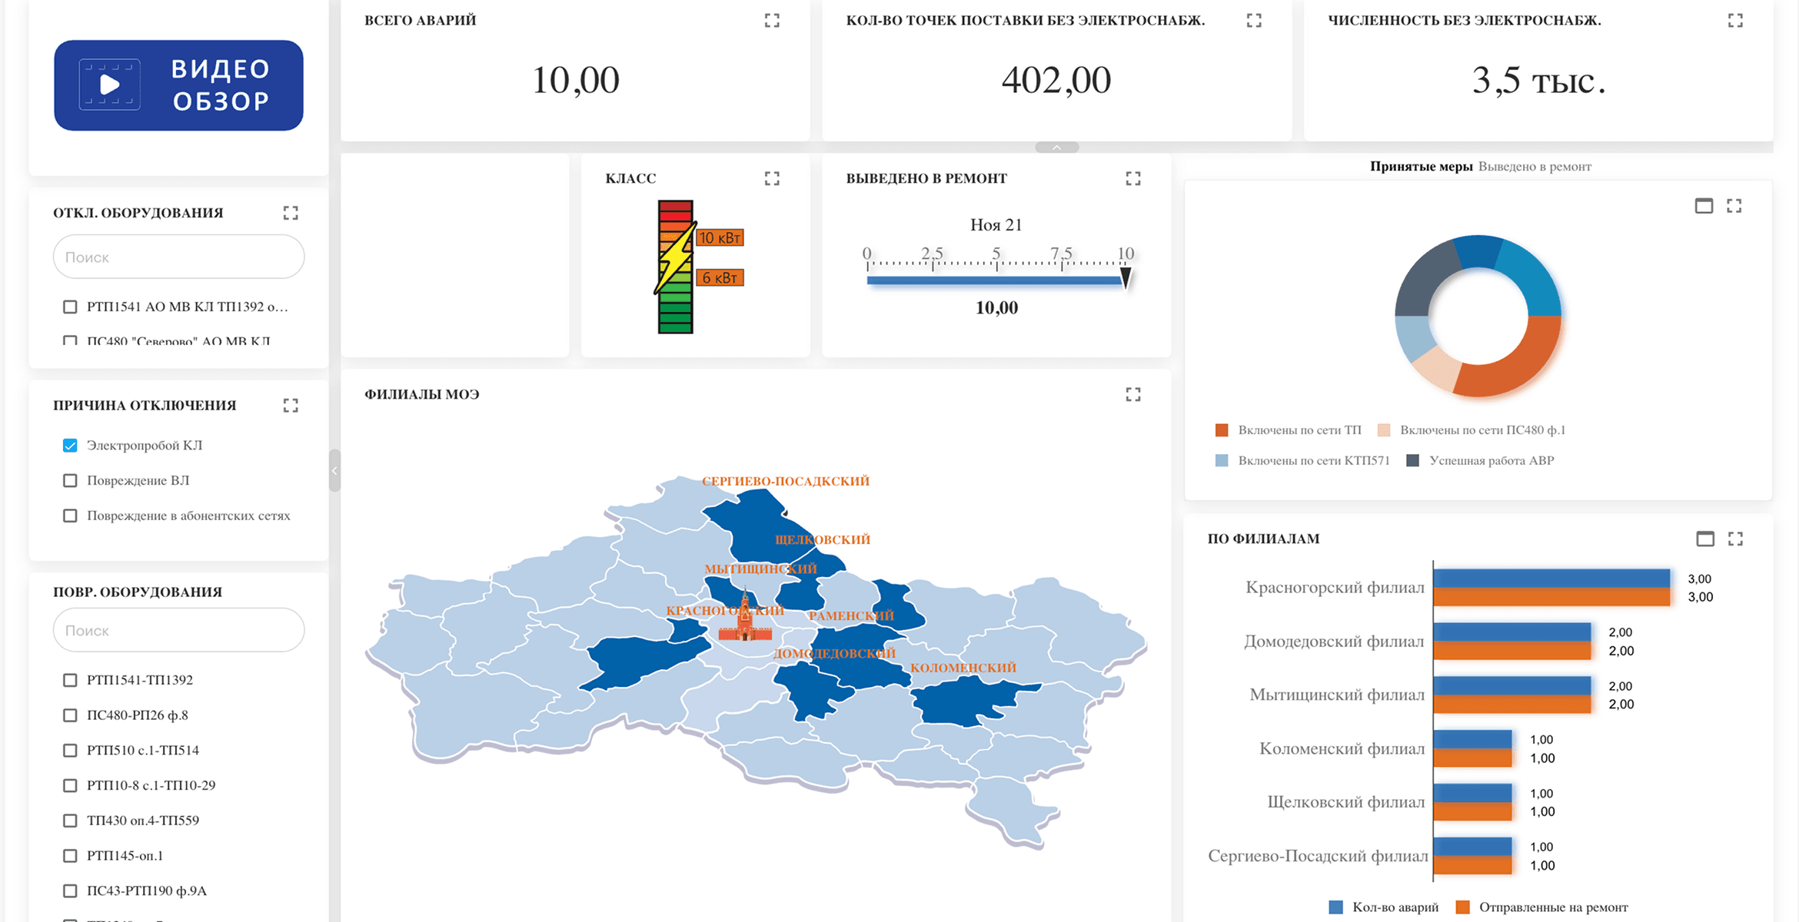The height and width of the screenshot is (922, 1799).
Task: Maximize the ПРИЧИНА ОТКЛЮЧЕНИЯ filter panel
Action: (x=291, y=405)
